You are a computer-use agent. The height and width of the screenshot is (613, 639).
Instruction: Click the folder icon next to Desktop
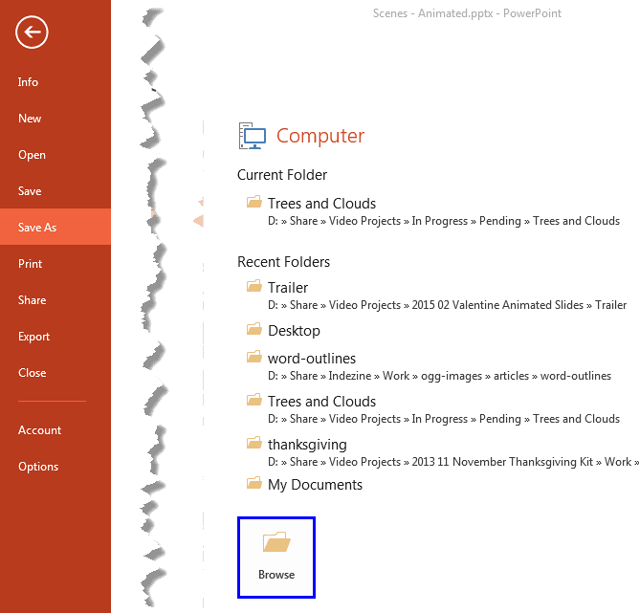[x=253, y=329]
